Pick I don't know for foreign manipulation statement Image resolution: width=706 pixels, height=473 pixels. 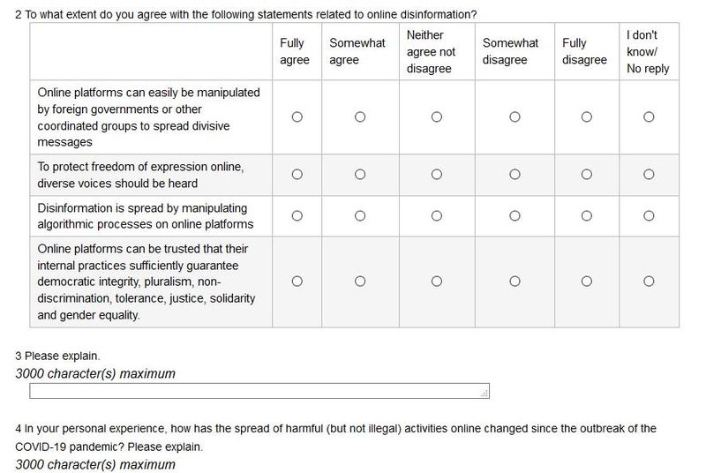coord(649,116)
